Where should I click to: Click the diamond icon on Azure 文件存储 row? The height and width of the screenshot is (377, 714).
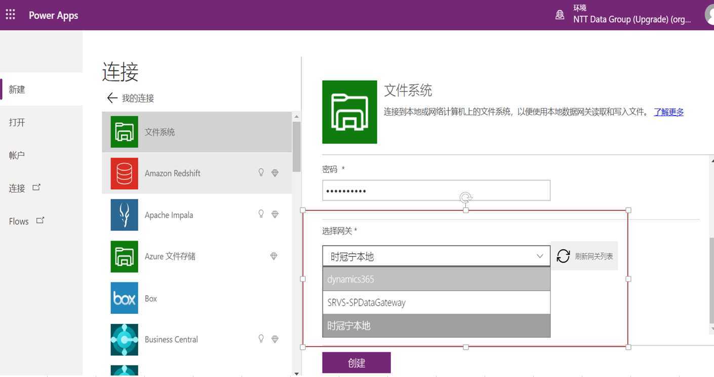coord(273,256)
